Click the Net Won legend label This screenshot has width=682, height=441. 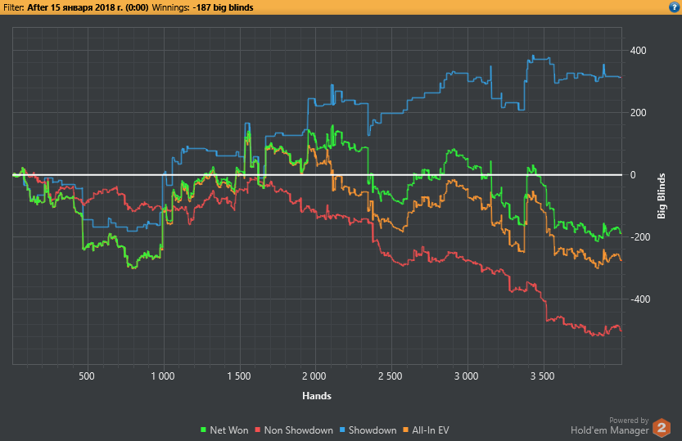[228, 430]
